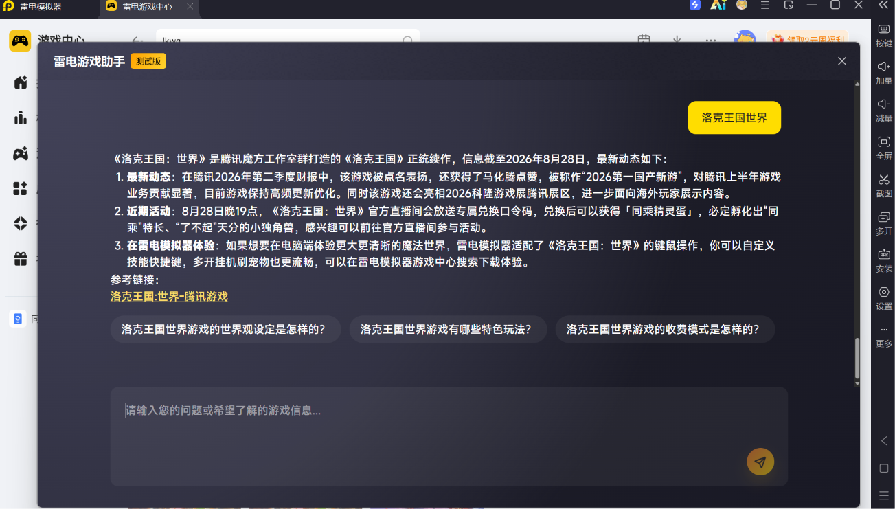Click the chat scrollbar thumb
This screenshot has height=509, width=895.
tap(857, 357)
